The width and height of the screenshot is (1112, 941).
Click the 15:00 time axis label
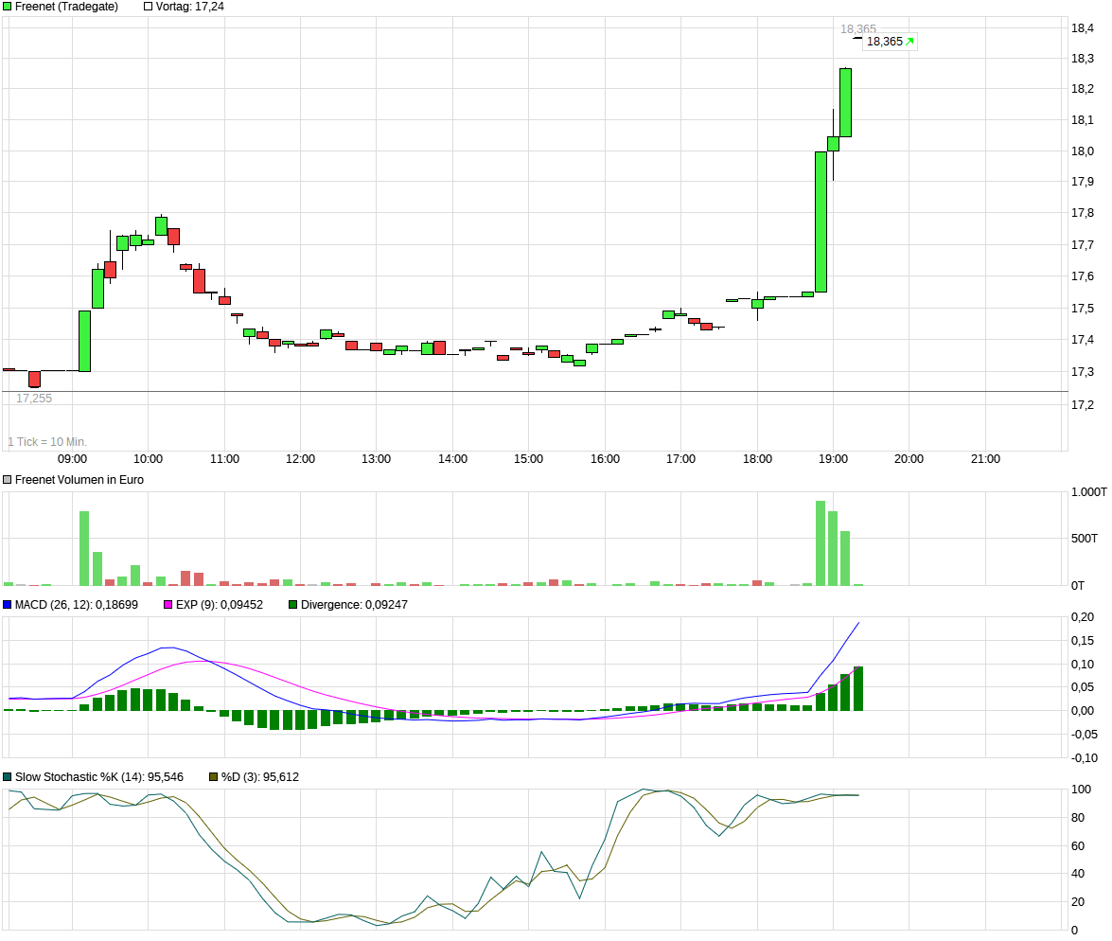point(528,459)
